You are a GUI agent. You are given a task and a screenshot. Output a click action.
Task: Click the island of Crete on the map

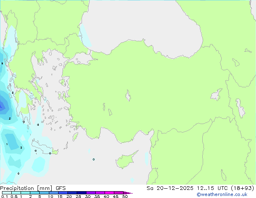coord(44,147)
